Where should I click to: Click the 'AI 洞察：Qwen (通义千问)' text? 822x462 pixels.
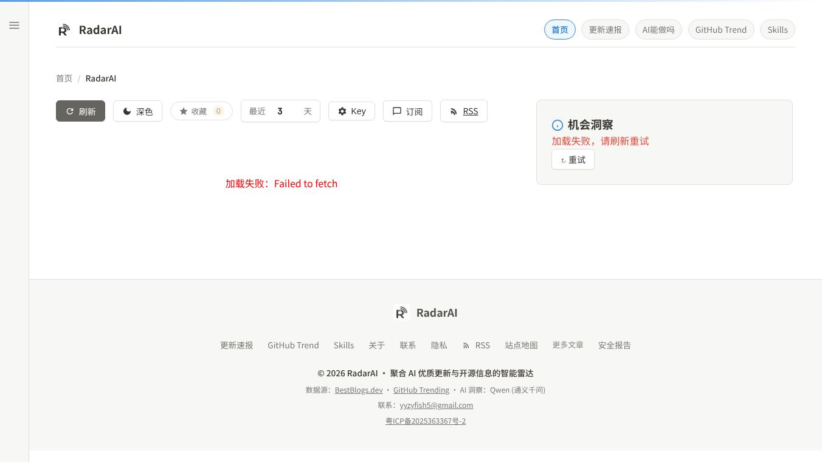click(x=503, y=390)
